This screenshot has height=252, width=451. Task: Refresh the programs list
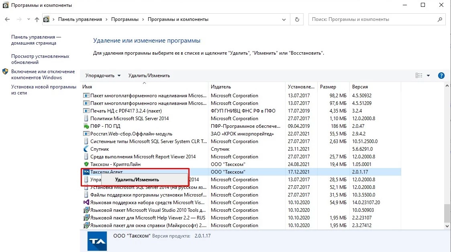[297, 19]
